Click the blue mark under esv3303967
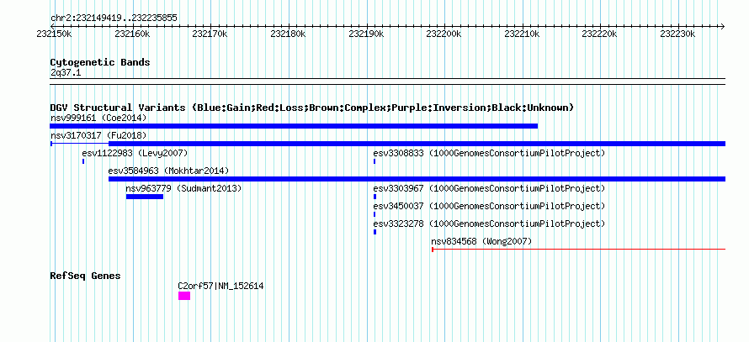This screenshot has height=342, width=749. [x=375, y=197]
